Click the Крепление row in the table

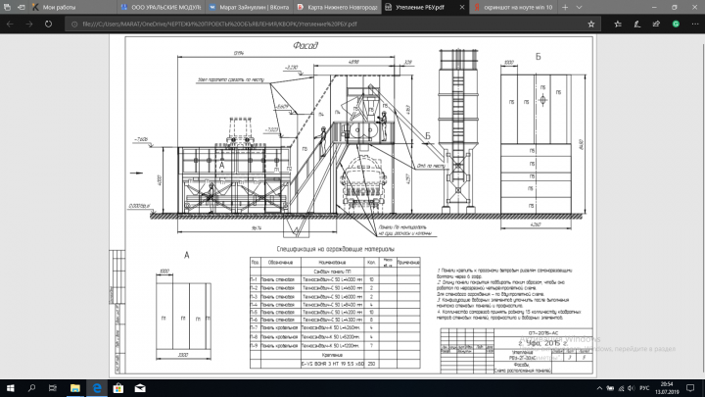click(x=335, y=355)
